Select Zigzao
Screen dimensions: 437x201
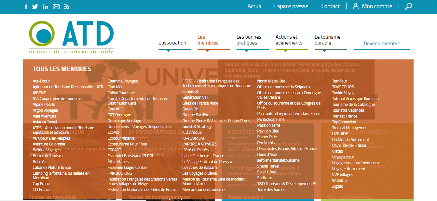click(x=338, y=186)
